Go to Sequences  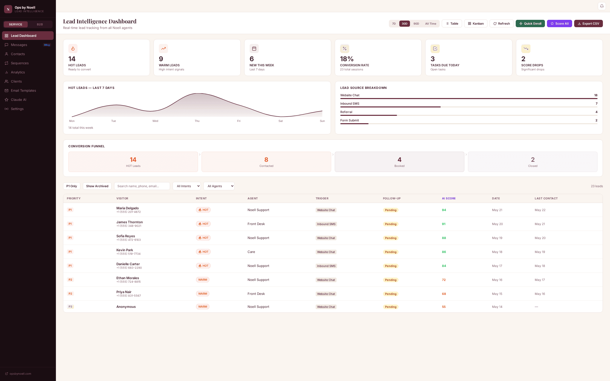point(28,63)
